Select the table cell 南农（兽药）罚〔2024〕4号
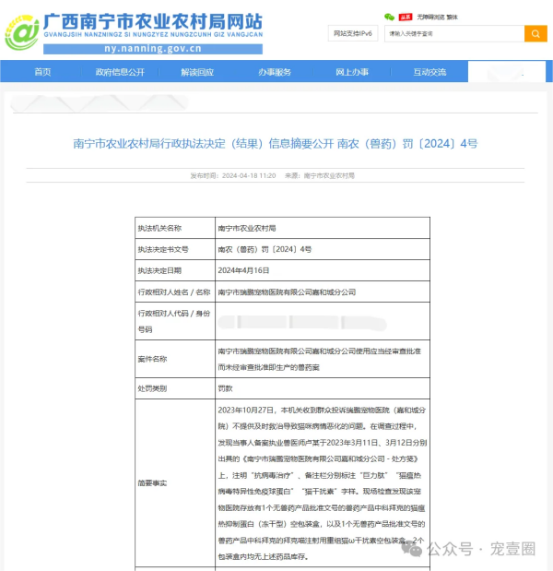The height and width of the screenshot is (571, 553). [x=323, y=249]
